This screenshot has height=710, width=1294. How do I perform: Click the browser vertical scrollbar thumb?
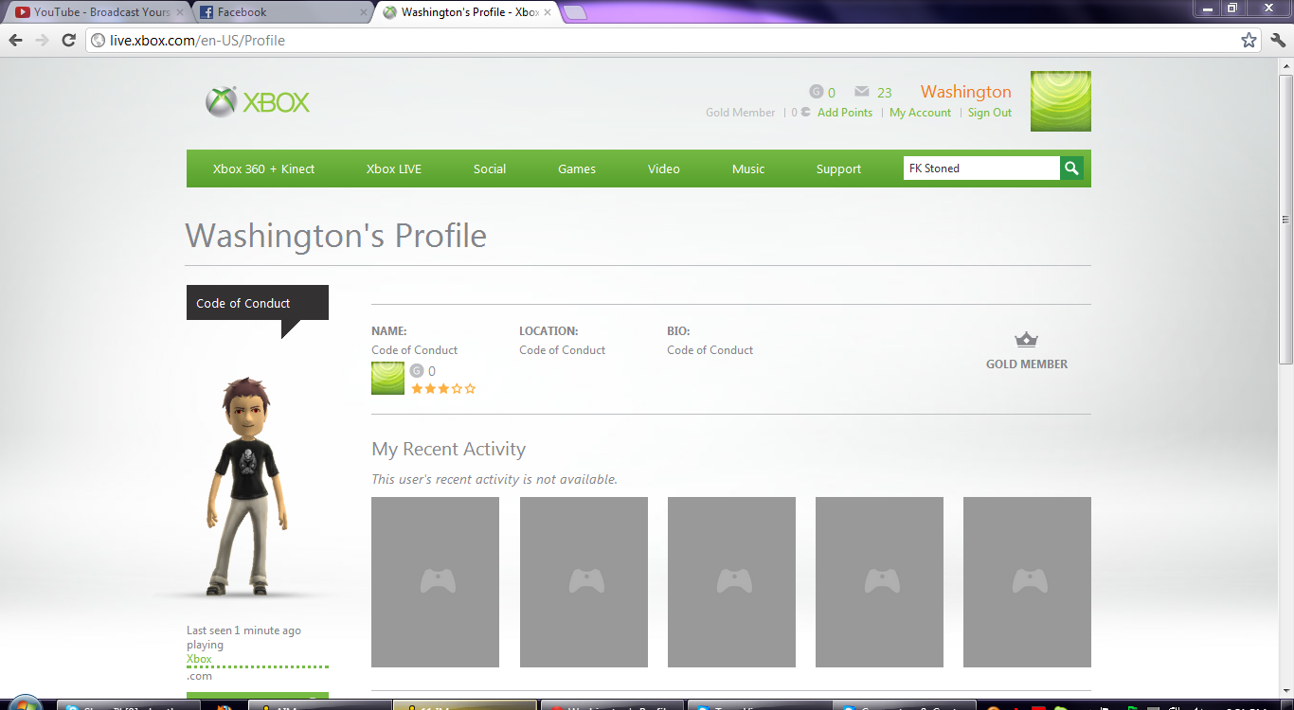tap(1285, 220)
